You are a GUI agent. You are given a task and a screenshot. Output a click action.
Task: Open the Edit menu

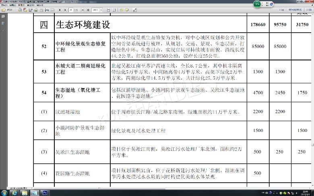click(12, 5)
